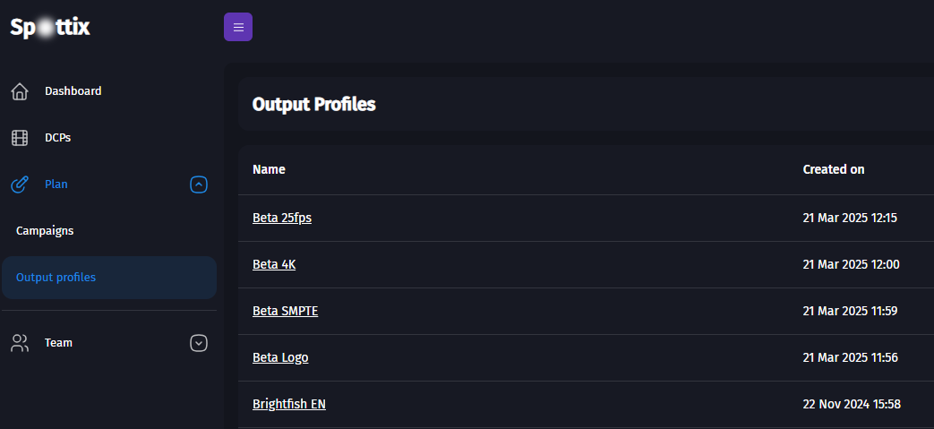The height and width of the screenshot is (429, 934).
Task: Open the Dashboard menu item
Action: [x=73, y=91]
